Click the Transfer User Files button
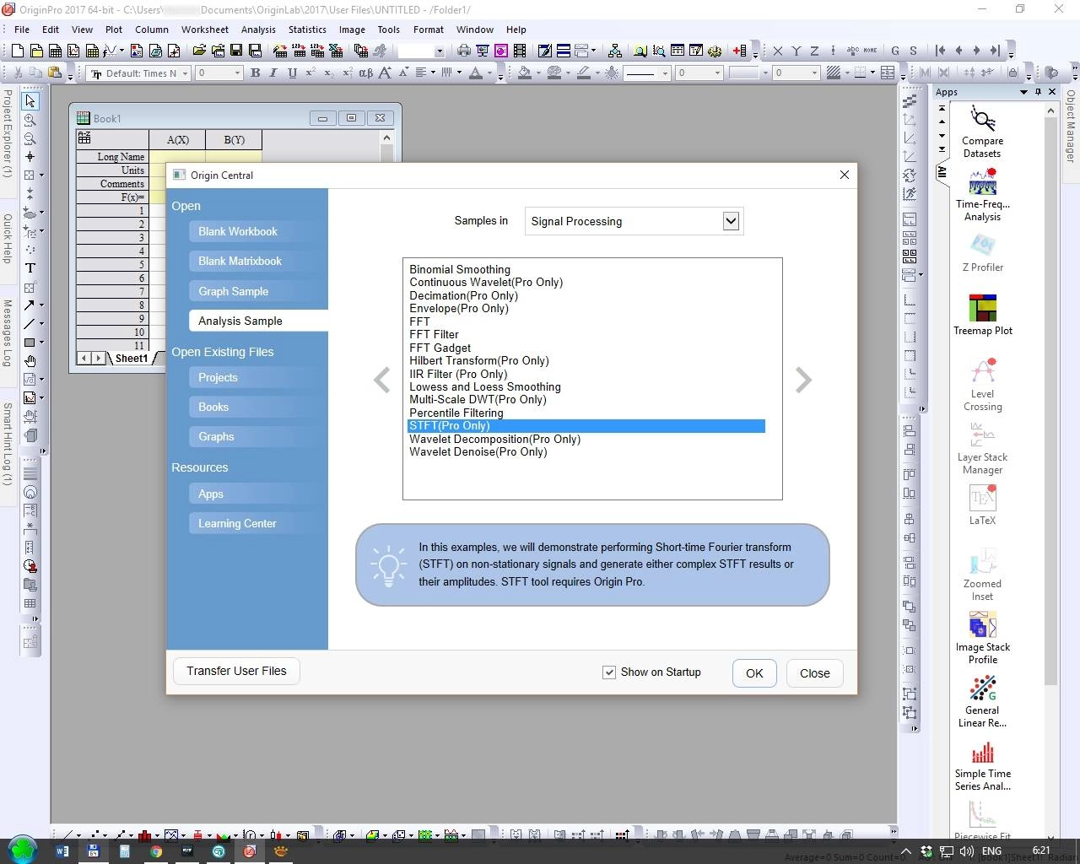 coord(236,671)
